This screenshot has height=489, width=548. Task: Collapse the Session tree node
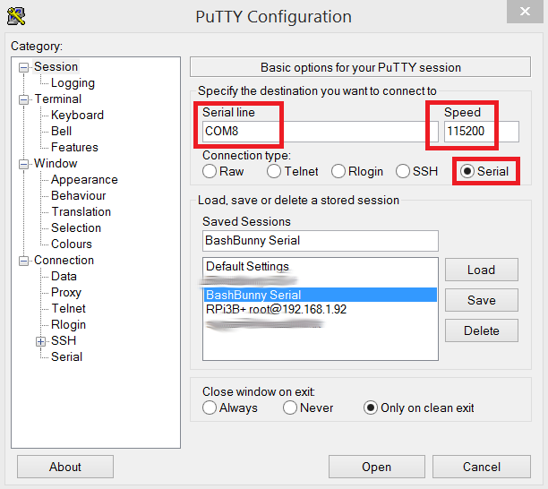click(23, 67)
